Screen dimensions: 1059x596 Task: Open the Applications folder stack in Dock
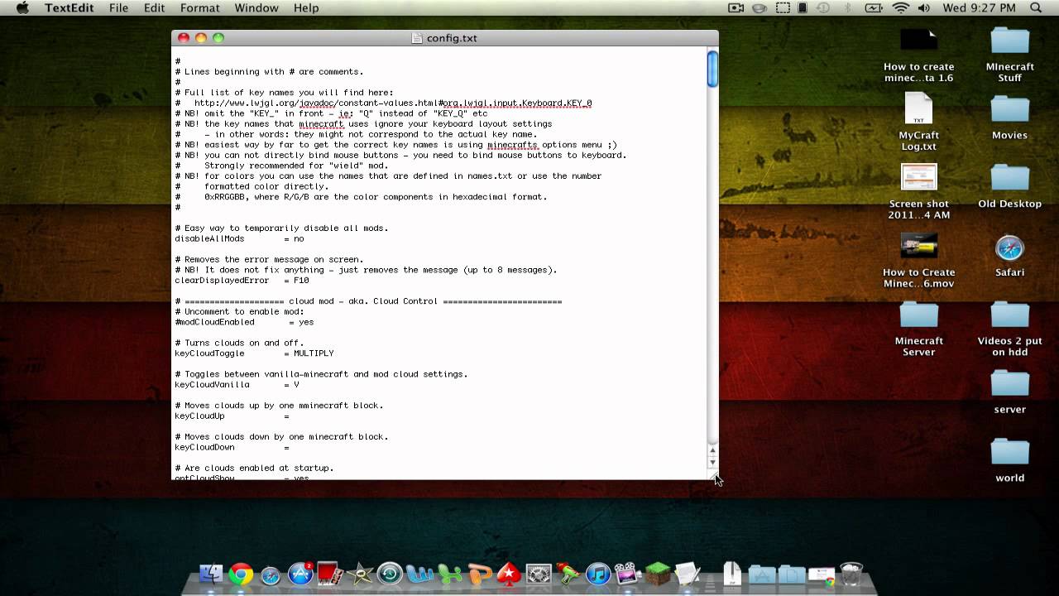[762, 574]
